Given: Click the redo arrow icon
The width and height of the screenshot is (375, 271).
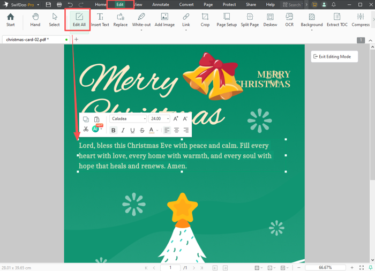Looking at the screenshot, I should [x=81, y=4].
